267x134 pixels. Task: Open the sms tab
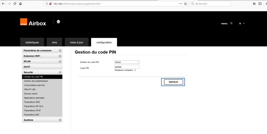(55, 42)
